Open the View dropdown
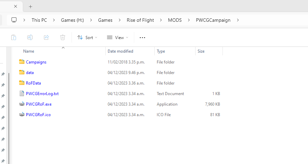Screen dimensions: 308x164 point(118,37)
